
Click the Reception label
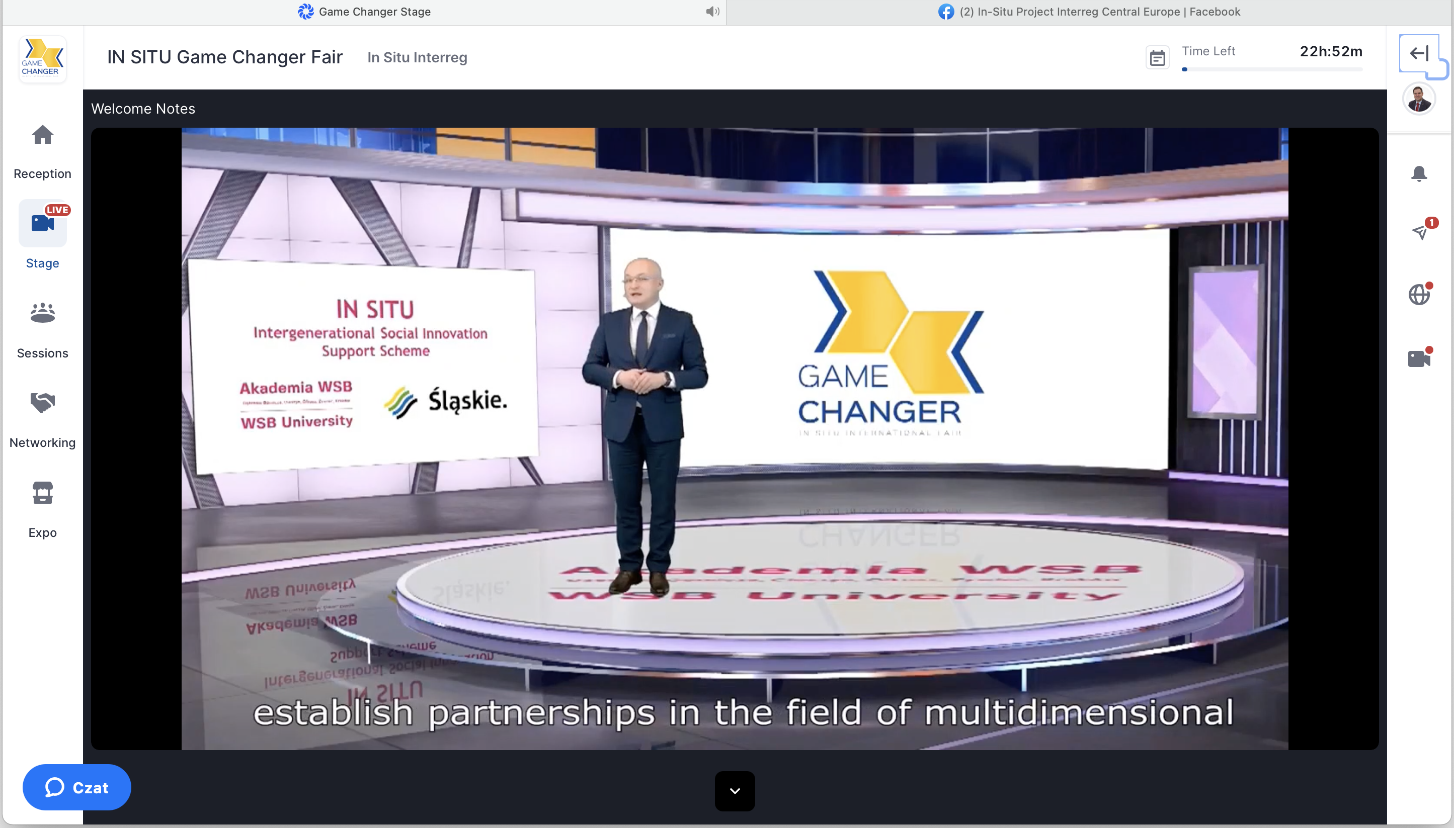point(43,173)
